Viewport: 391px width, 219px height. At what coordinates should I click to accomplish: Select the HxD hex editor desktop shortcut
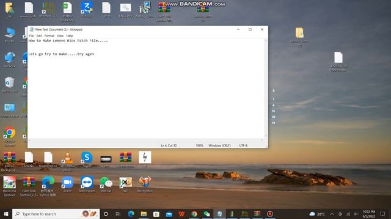tap(125, 184)
